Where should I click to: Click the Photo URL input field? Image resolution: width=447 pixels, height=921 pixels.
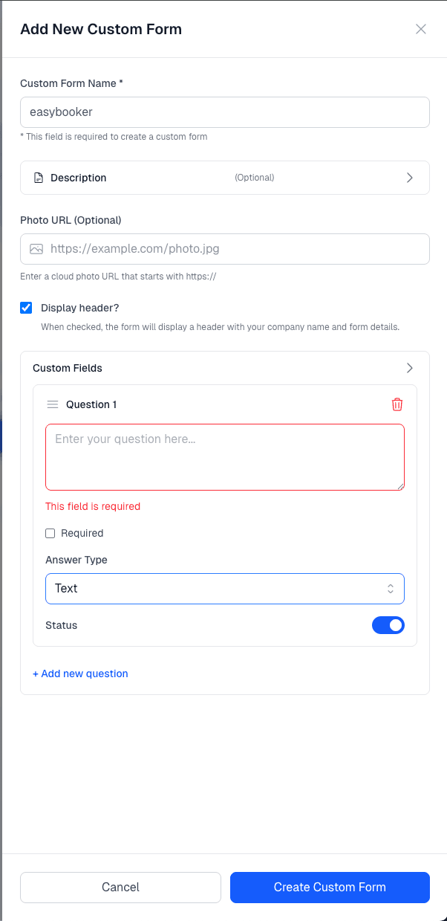[x=223, y=249]
